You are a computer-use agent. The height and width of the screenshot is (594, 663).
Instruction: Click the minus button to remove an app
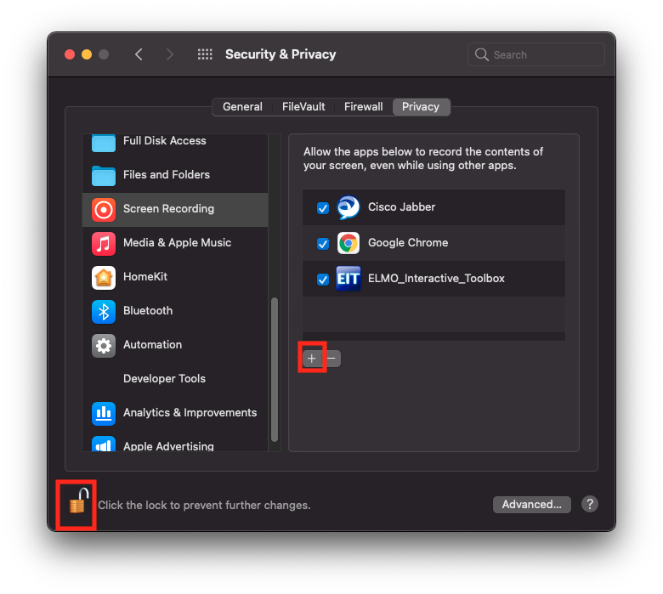click(331, 359)
